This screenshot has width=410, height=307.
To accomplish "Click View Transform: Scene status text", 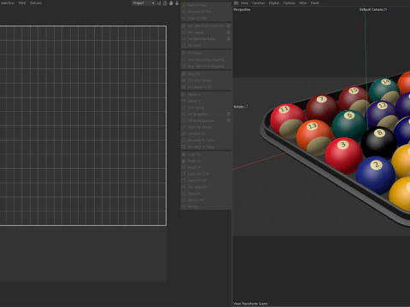I will [x=250, y=304].
